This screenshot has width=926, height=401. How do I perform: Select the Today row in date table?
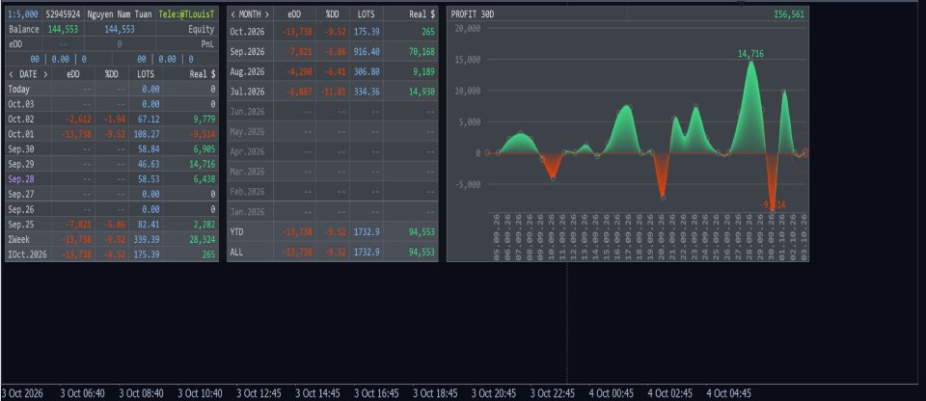(112, 90)
